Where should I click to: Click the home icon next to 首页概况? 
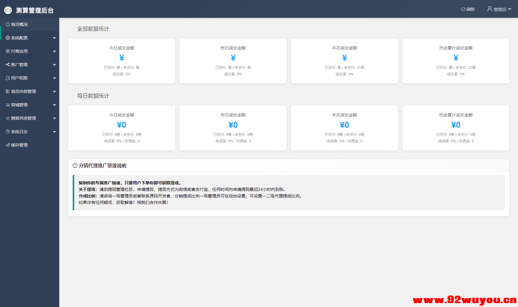tap(8, 24)
